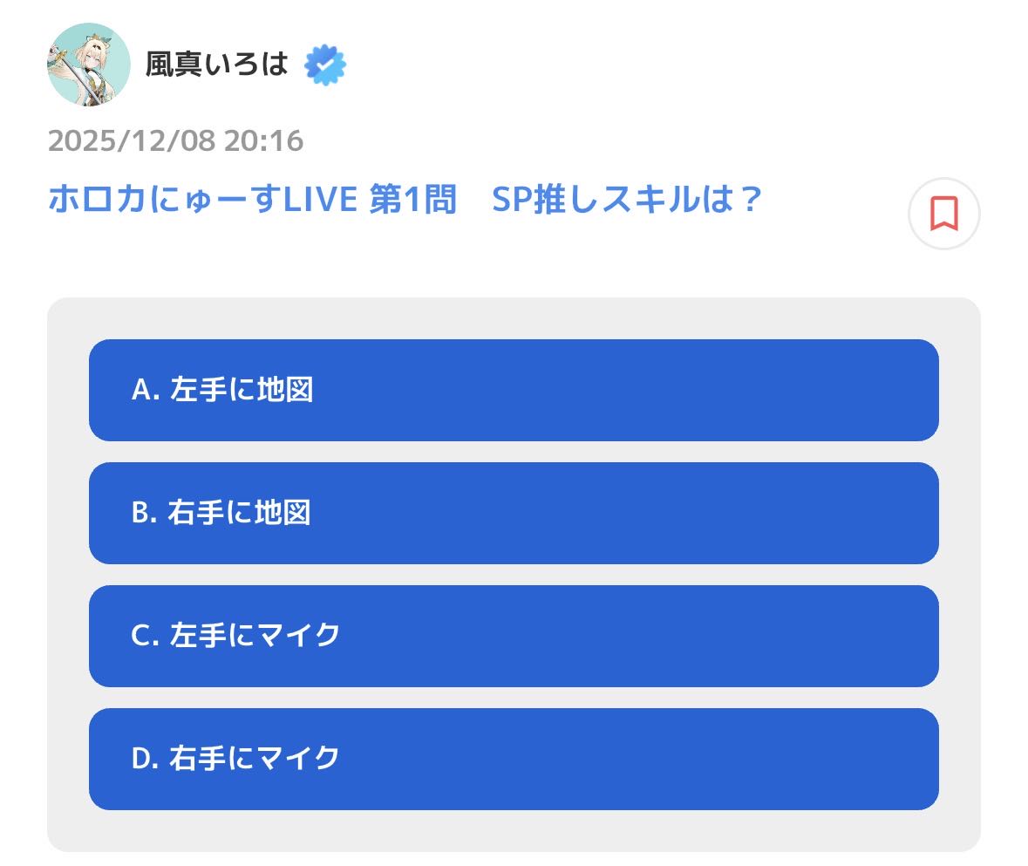
Task: Bookmark this quiz post
Action: tap(943, 213)
